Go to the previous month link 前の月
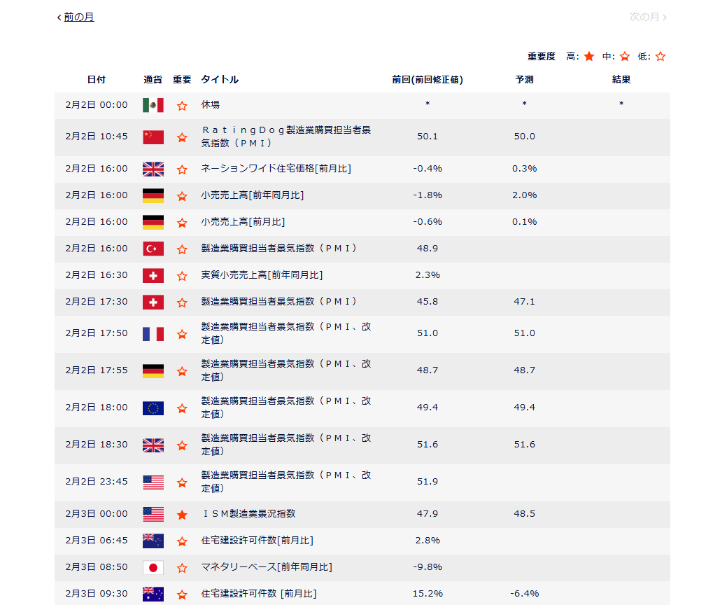This screenshot has width=706, height=605. [78, 17]
